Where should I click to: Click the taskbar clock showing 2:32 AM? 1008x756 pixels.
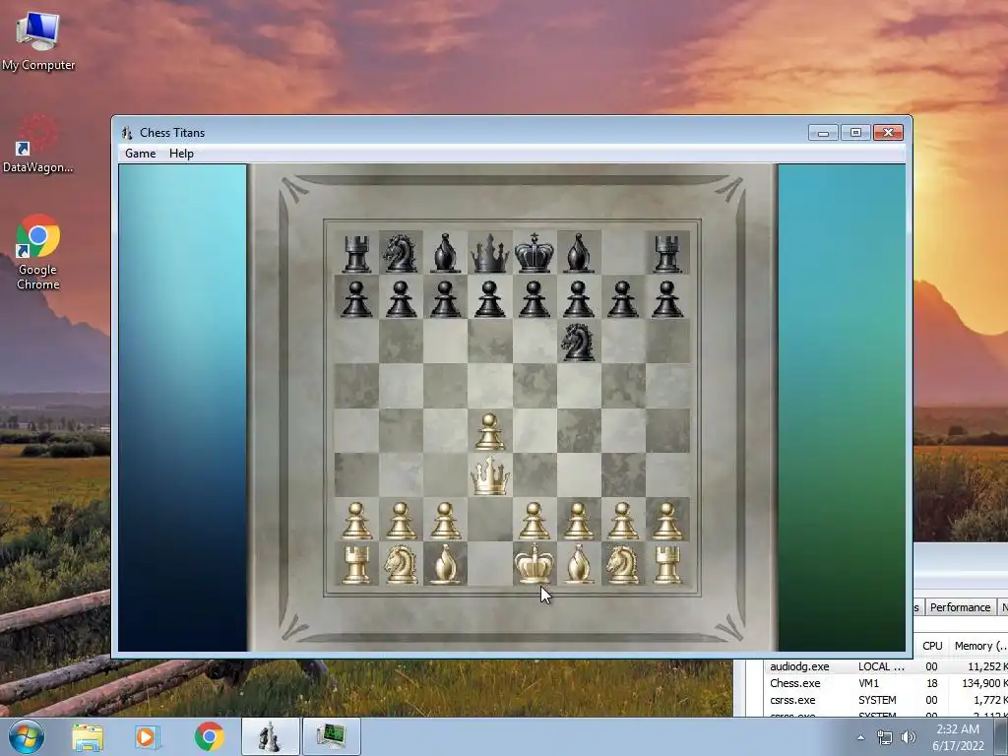pos(958,736)
